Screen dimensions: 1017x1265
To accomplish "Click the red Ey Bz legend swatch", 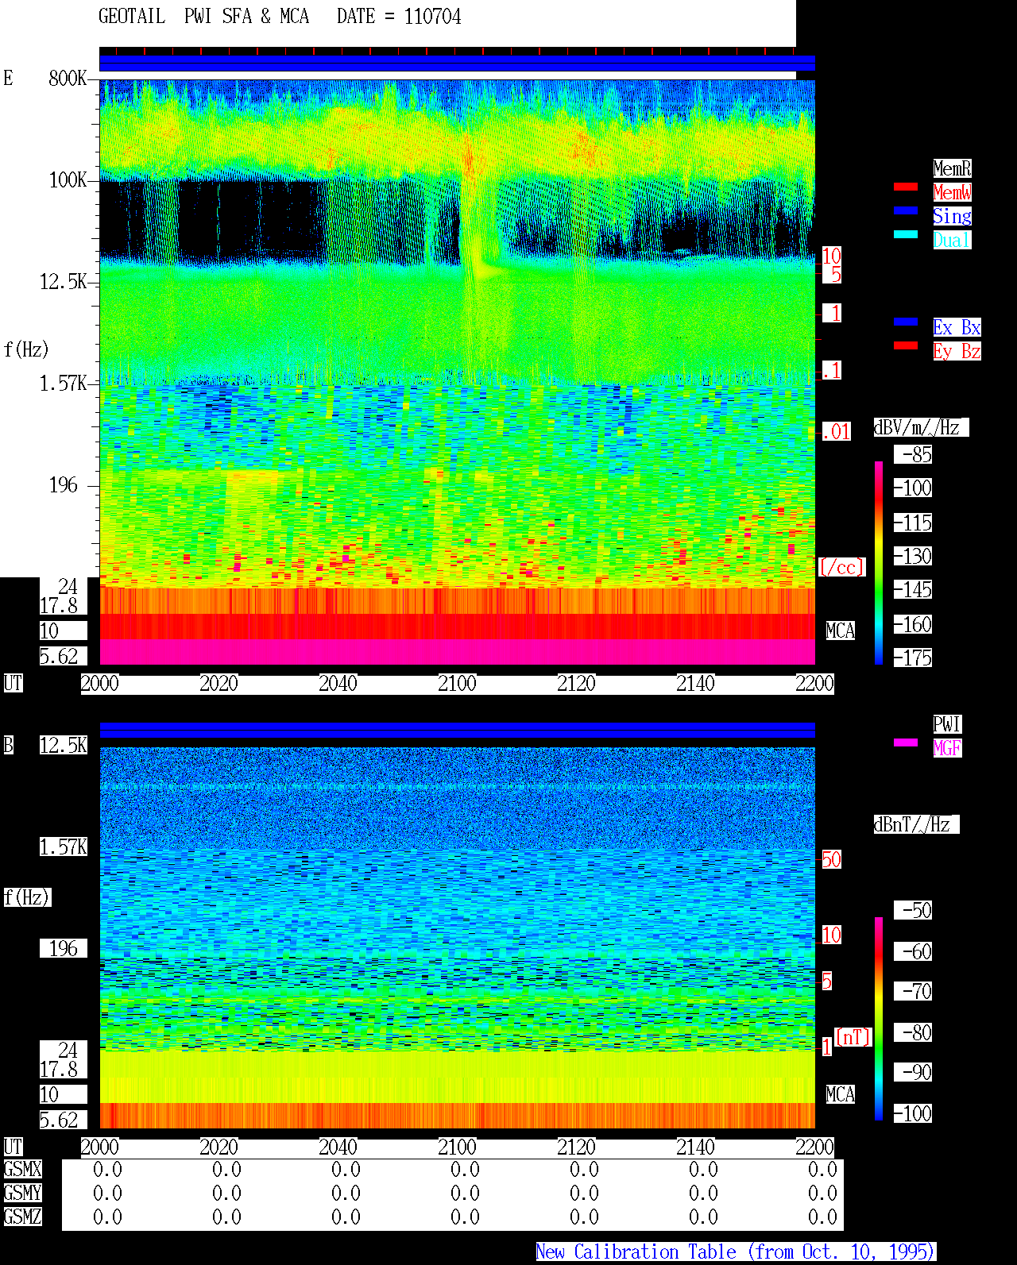I will point(906,345).
